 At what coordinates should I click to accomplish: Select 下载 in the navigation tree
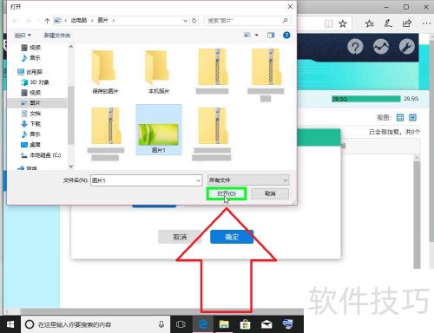click(x=31, y=124)
